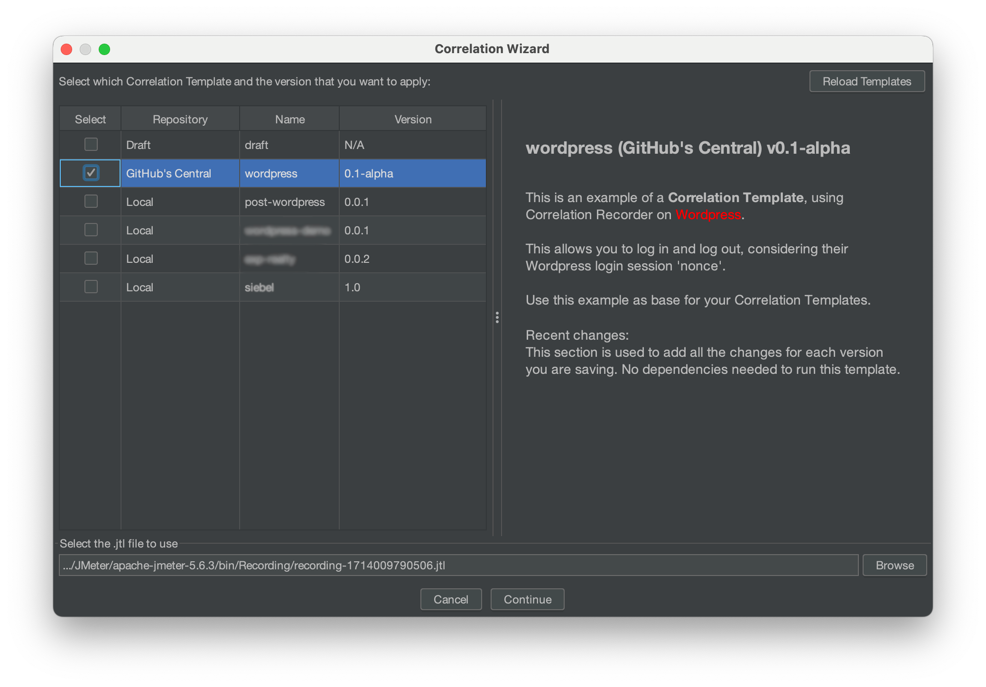Select the 'GitHub's Central' repository cell
This screenshot has height=687, width=986.
coord(180,173)
